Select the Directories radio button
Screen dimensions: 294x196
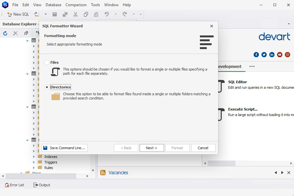pyautogui.click(x=47, y=87)
